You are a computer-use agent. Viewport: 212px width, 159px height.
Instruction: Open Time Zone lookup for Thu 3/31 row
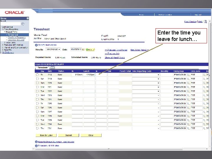point(204,128)
